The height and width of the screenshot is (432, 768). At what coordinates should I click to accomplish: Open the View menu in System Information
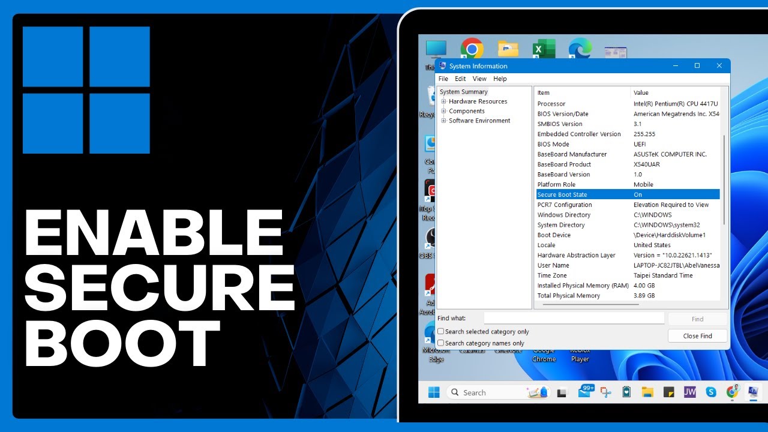pos(479,79)
